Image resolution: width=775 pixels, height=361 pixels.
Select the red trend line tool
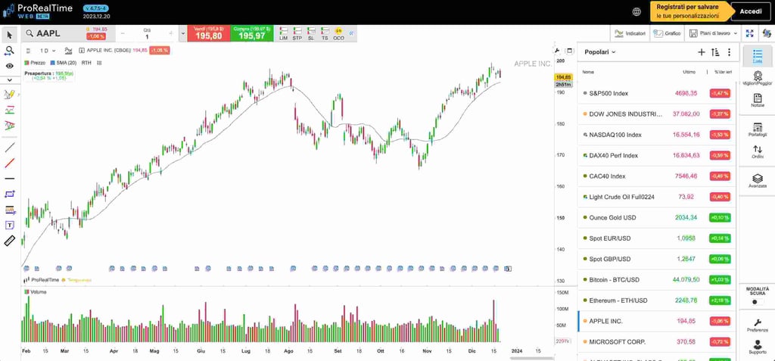tap(10, 163)
